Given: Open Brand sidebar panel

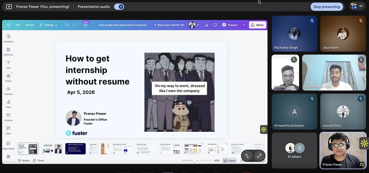Looking at the screenshot, I should tap(8, 78).
